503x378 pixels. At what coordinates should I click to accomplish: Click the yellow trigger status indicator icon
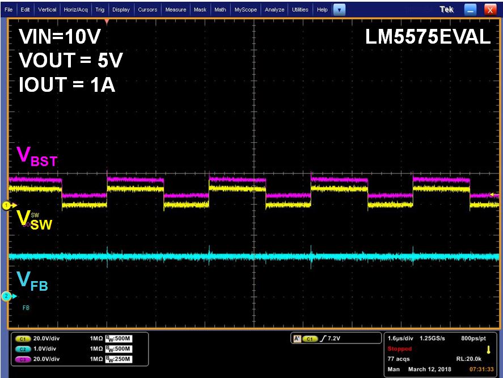[x=489, y=350]
